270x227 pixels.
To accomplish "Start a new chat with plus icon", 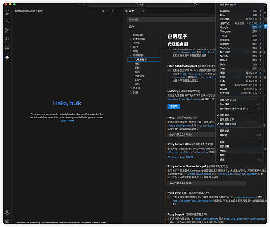I will (x=109, y=11).
